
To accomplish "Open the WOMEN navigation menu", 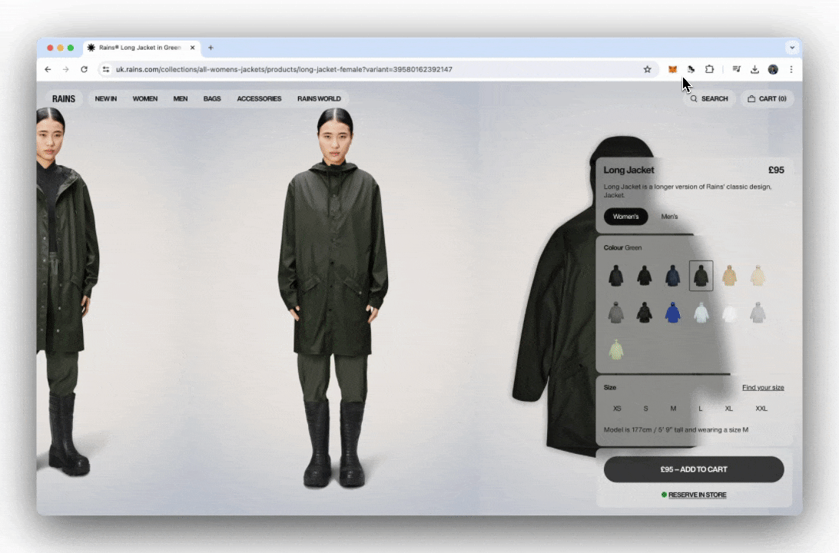I will point(144,98).
